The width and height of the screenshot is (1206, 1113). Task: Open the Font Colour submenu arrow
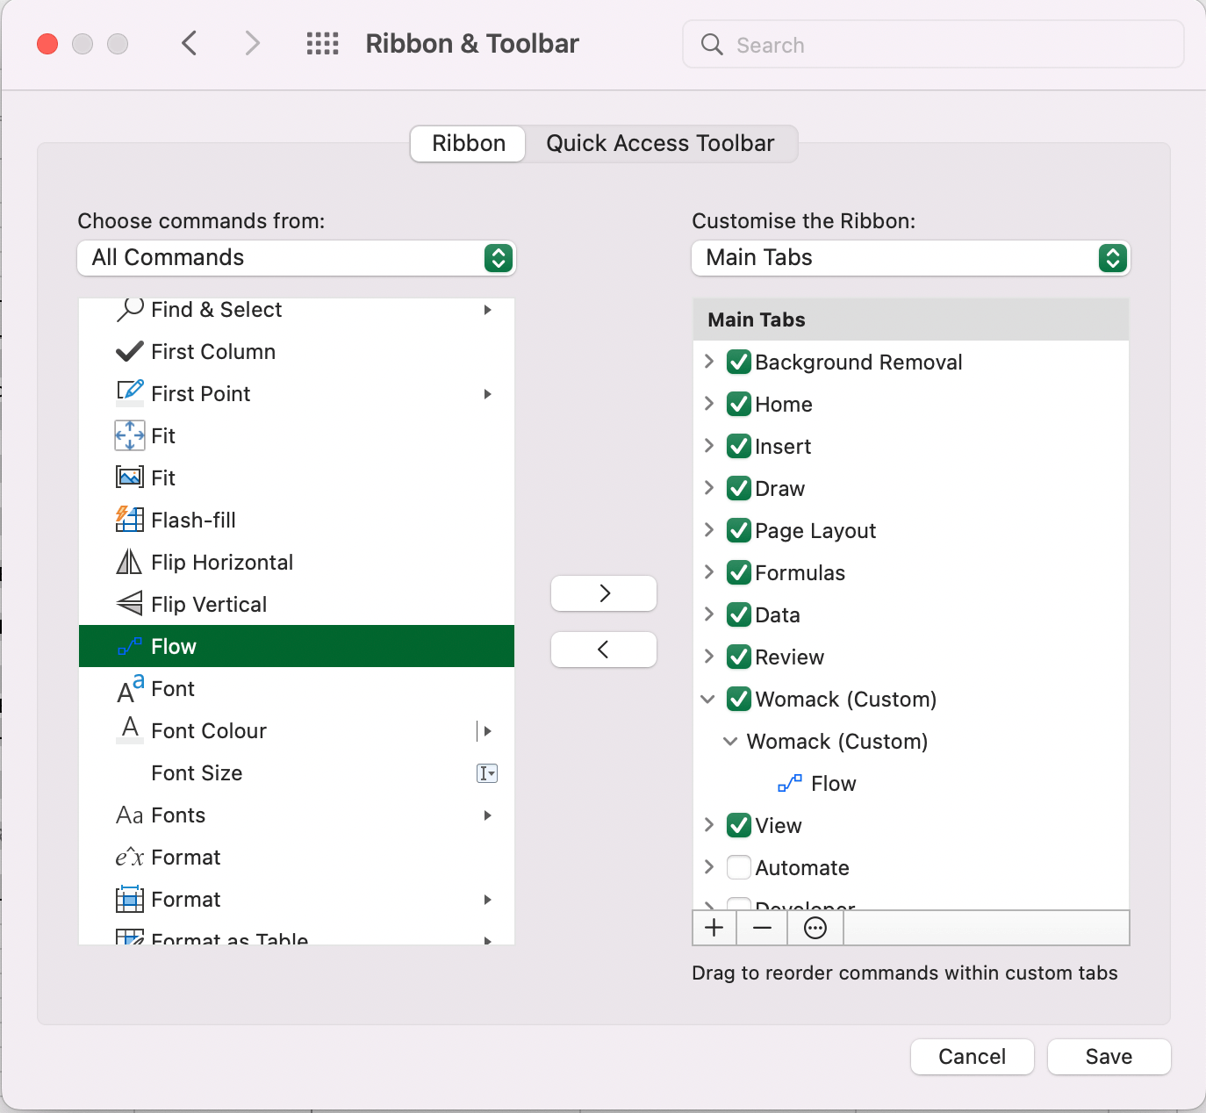[487, 731]
